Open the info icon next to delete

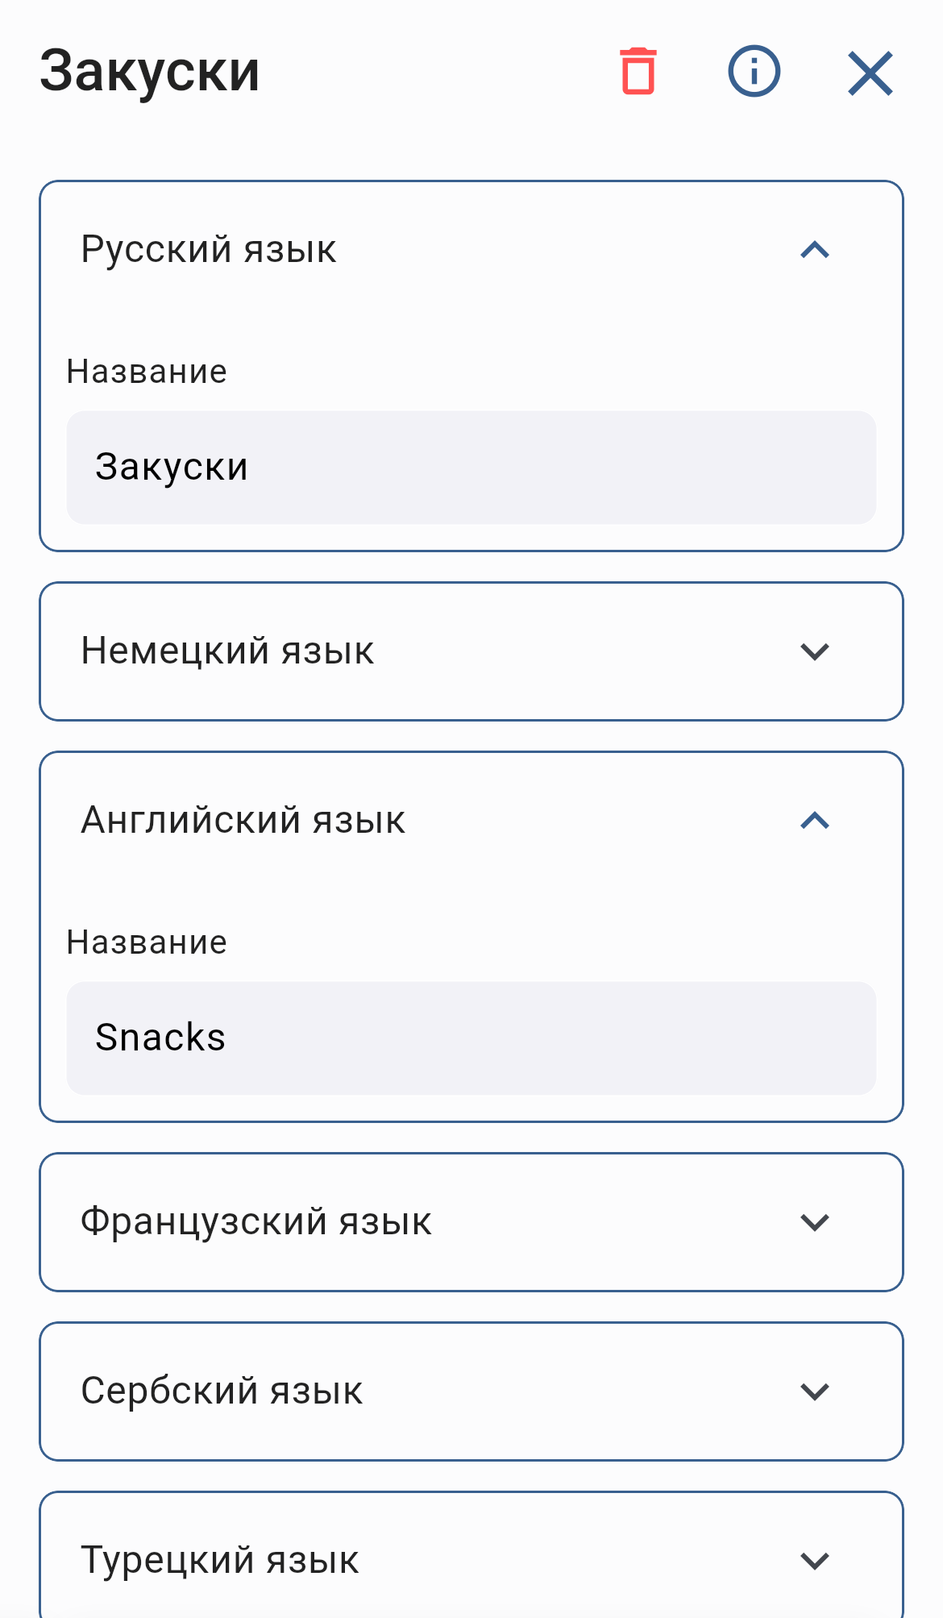click(753, 72)
